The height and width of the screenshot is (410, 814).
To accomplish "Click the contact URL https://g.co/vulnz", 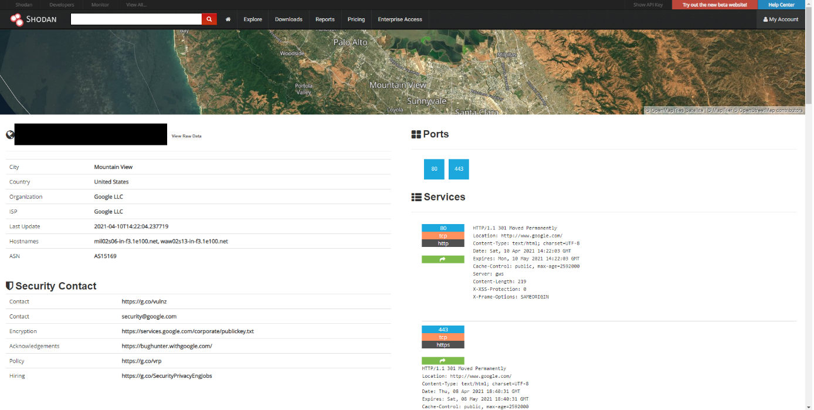I will point(144,301).
